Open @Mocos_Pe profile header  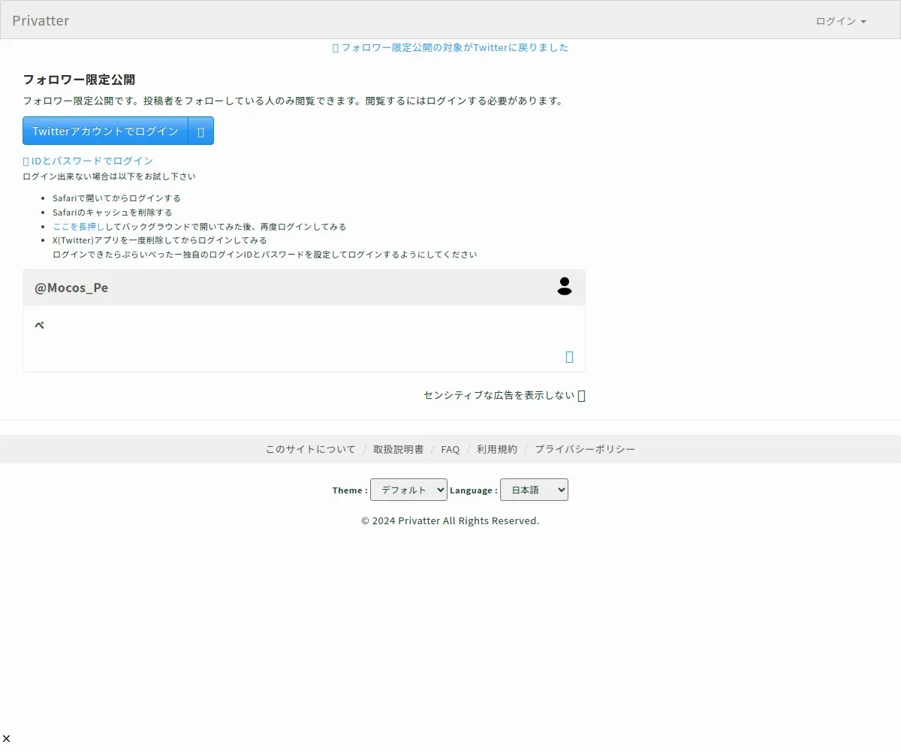pos(71,288)
